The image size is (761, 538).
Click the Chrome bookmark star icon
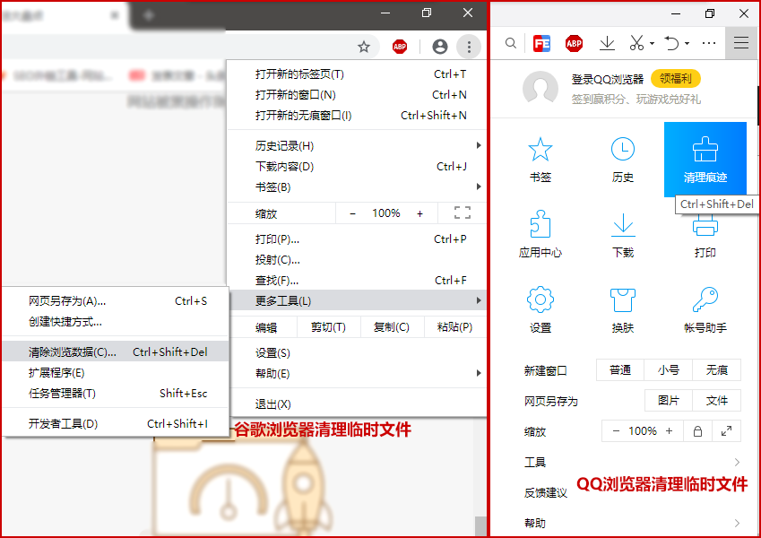(364, 47)
